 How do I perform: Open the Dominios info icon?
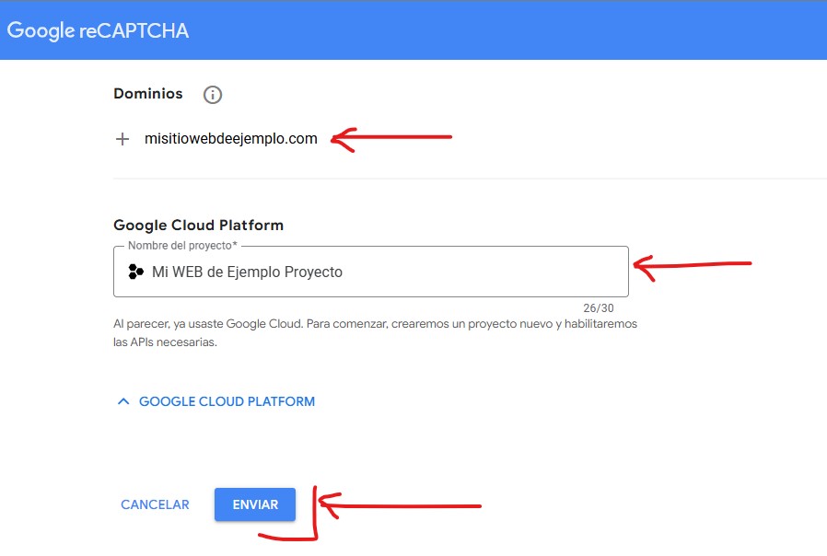pyautogui.click(x=213, y=95)
